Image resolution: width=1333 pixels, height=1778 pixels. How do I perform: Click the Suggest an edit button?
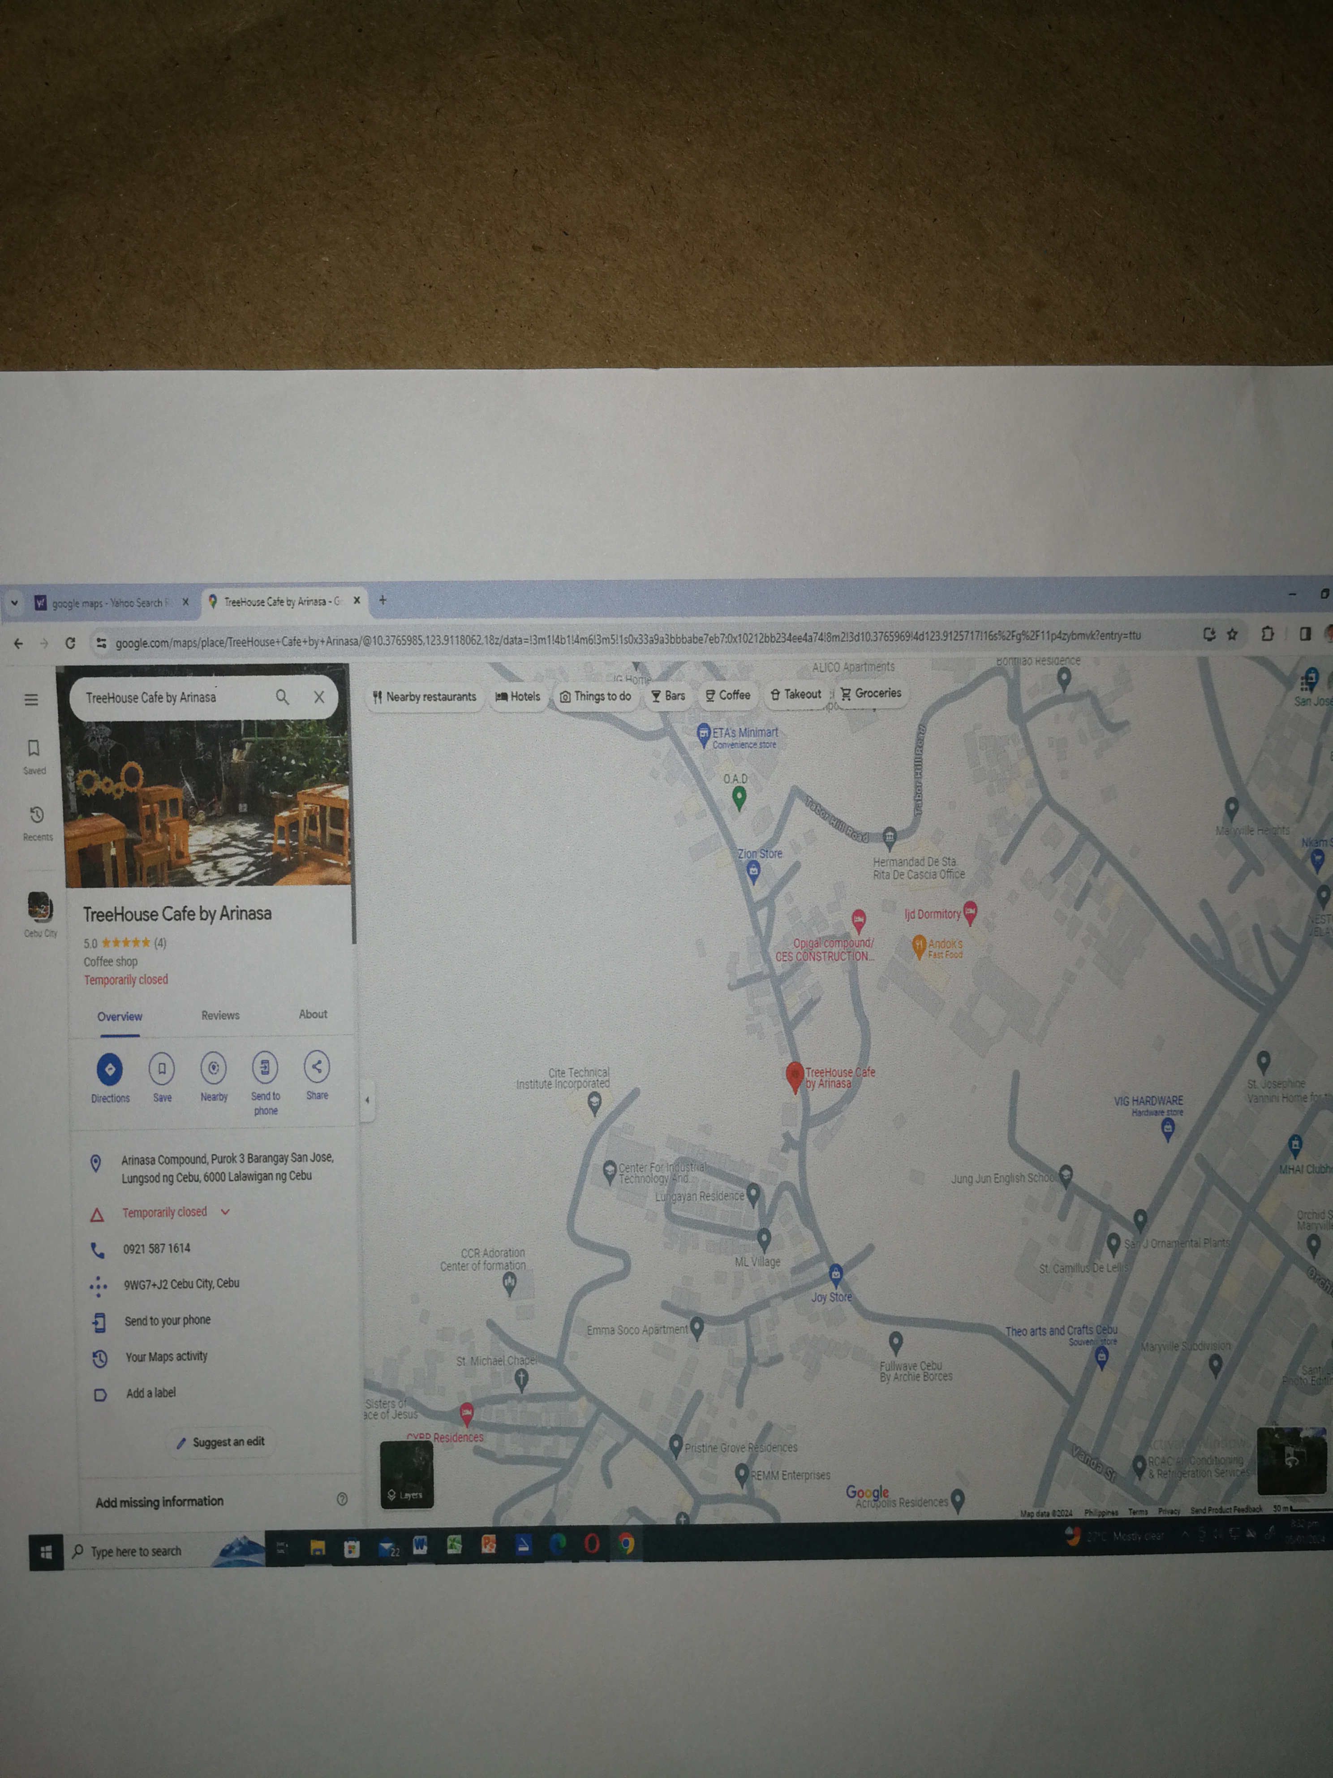[x=220, y=1442]
